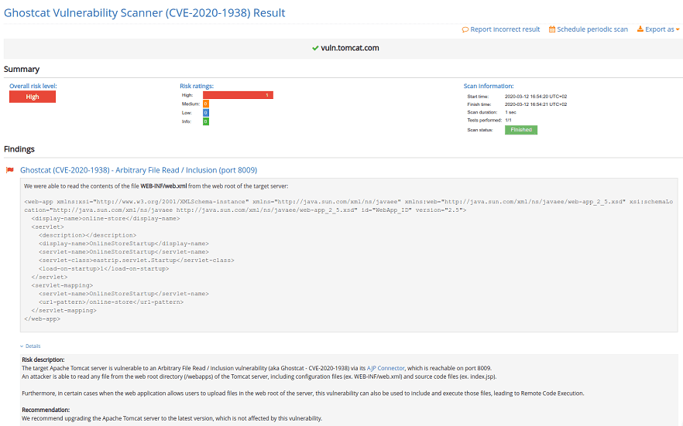Click the red flag icon beside Ghostcat finding
Image resolution: width=683 pixels, height=426 pixels.
10,170
